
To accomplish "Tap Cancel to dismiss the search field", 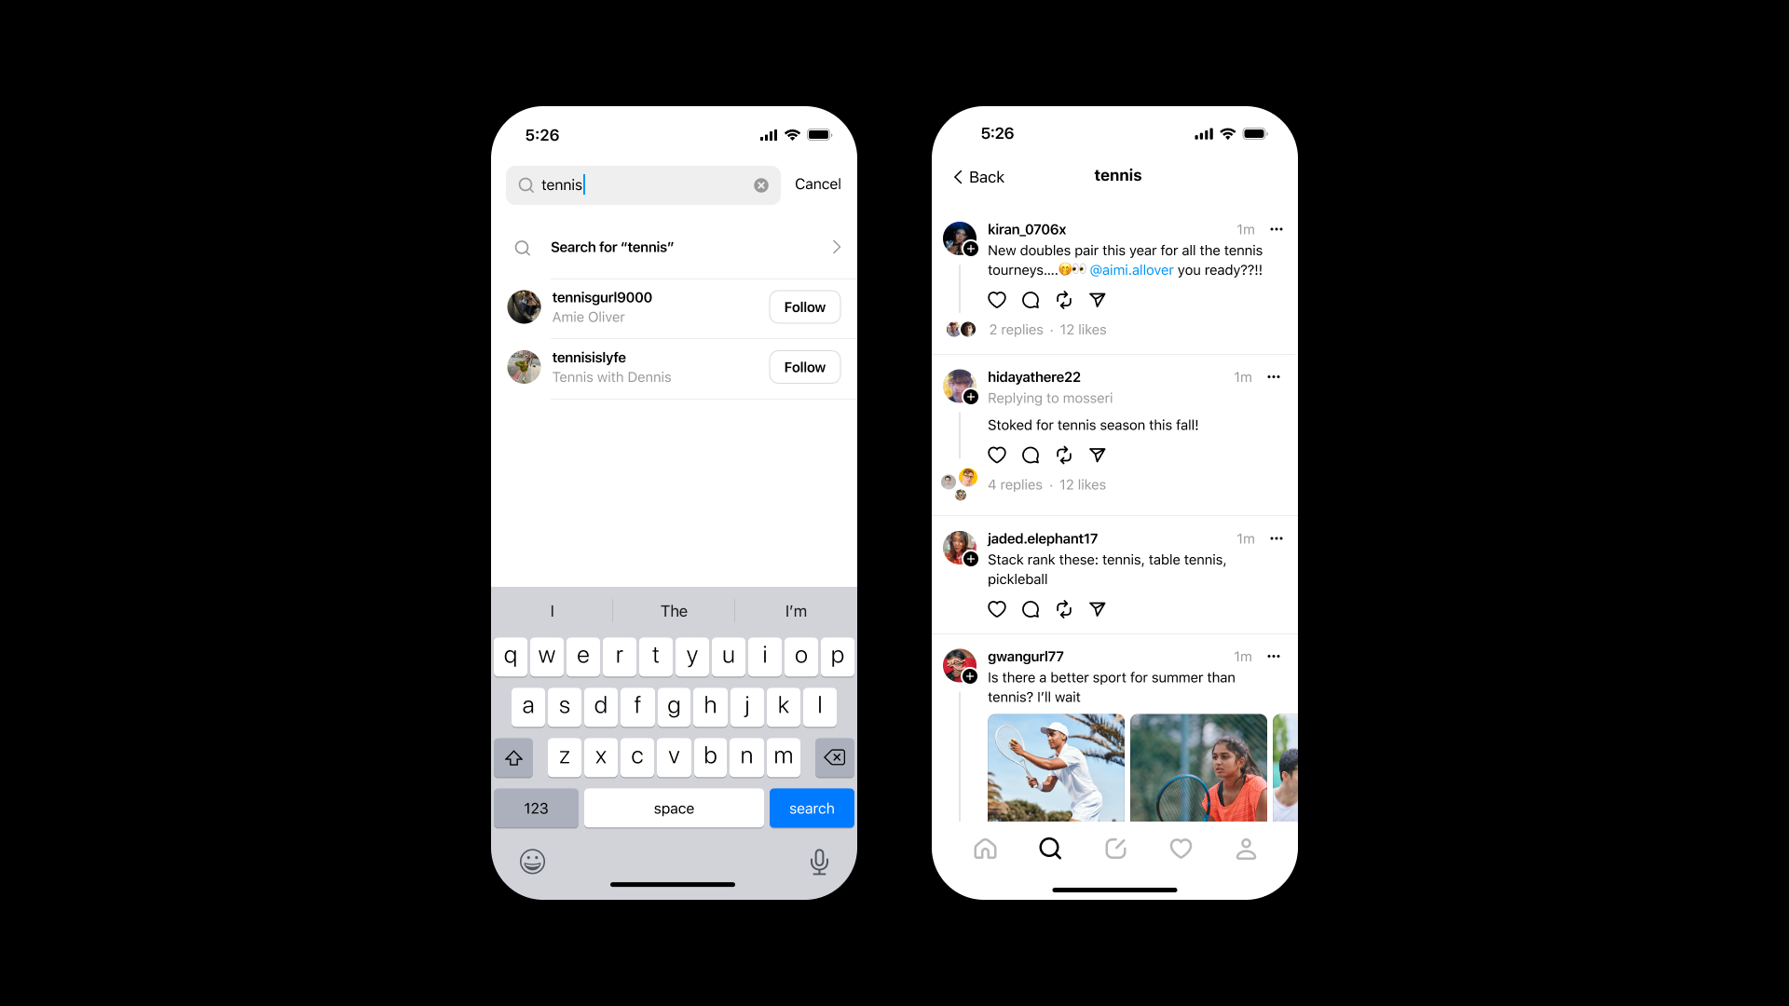I will click(x=817, y=184).
